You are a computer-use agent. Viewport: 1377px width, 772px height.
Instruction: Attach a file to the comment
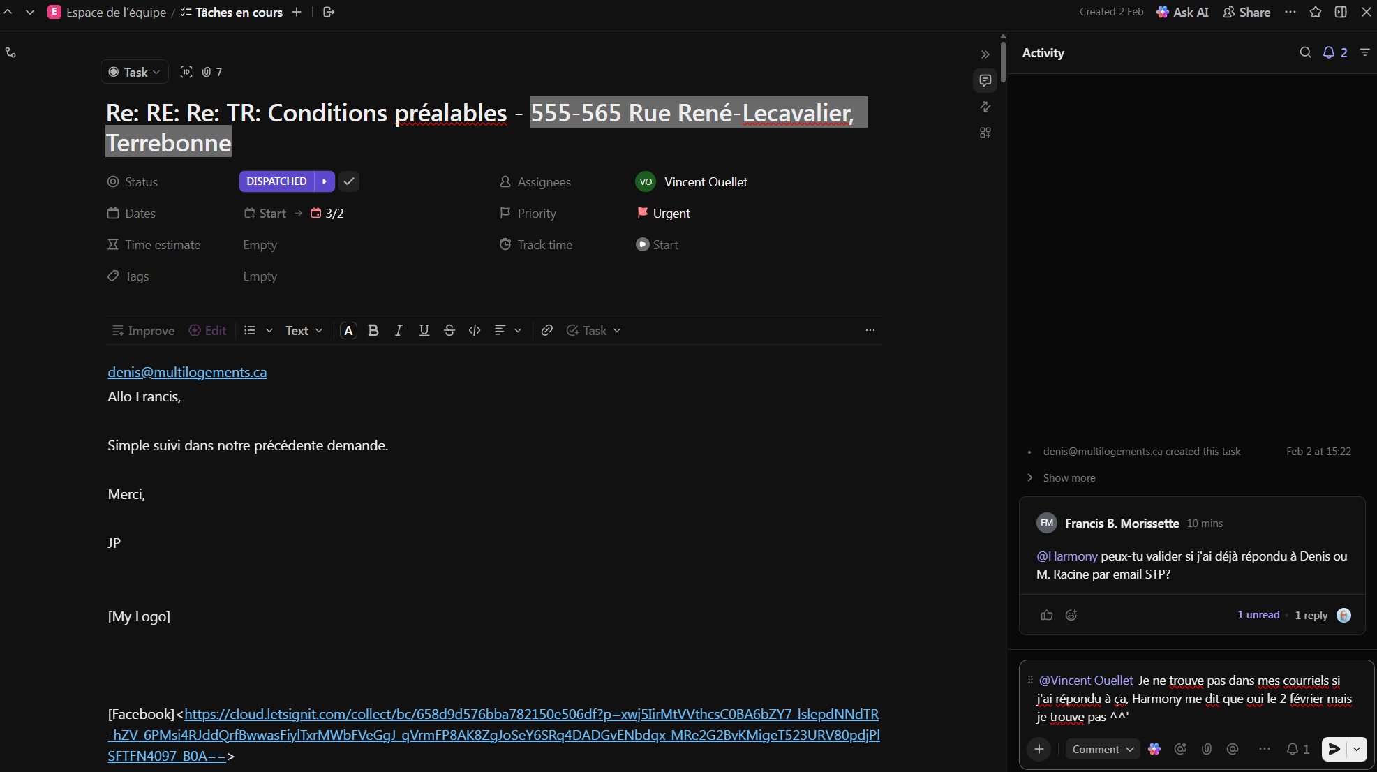click(x=1207, y=749)
